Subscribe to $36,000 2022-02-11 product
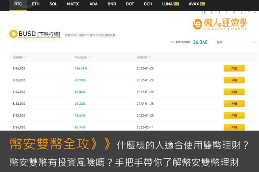Screen dimensions: 259x172 234,127
